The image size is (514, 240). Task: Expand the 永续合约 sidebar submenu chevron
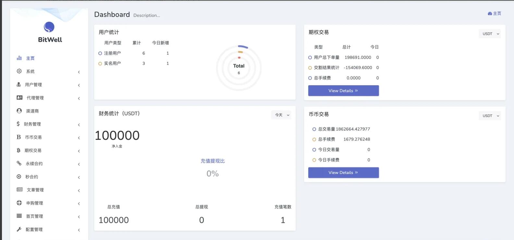[79, 164]
